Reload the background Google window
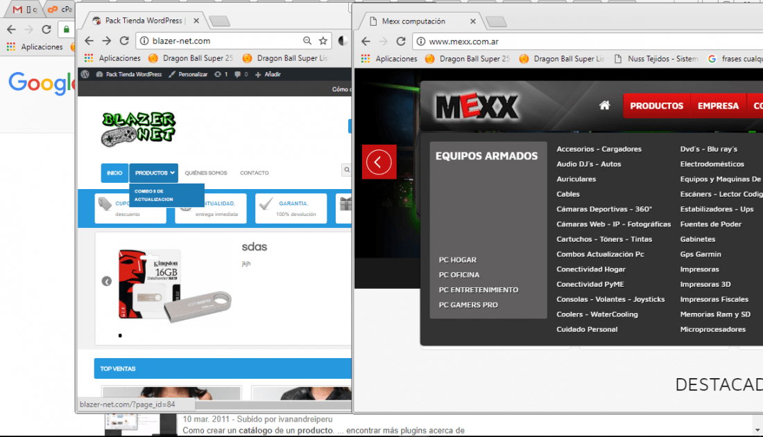The height and width of the screenshot is (437, 763). pos(46,29)
